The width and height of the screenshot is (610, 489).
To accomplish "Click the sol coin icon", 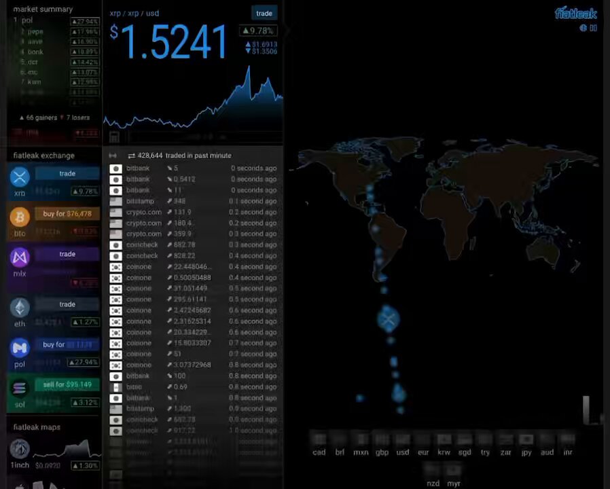I will tap(20, 388).
